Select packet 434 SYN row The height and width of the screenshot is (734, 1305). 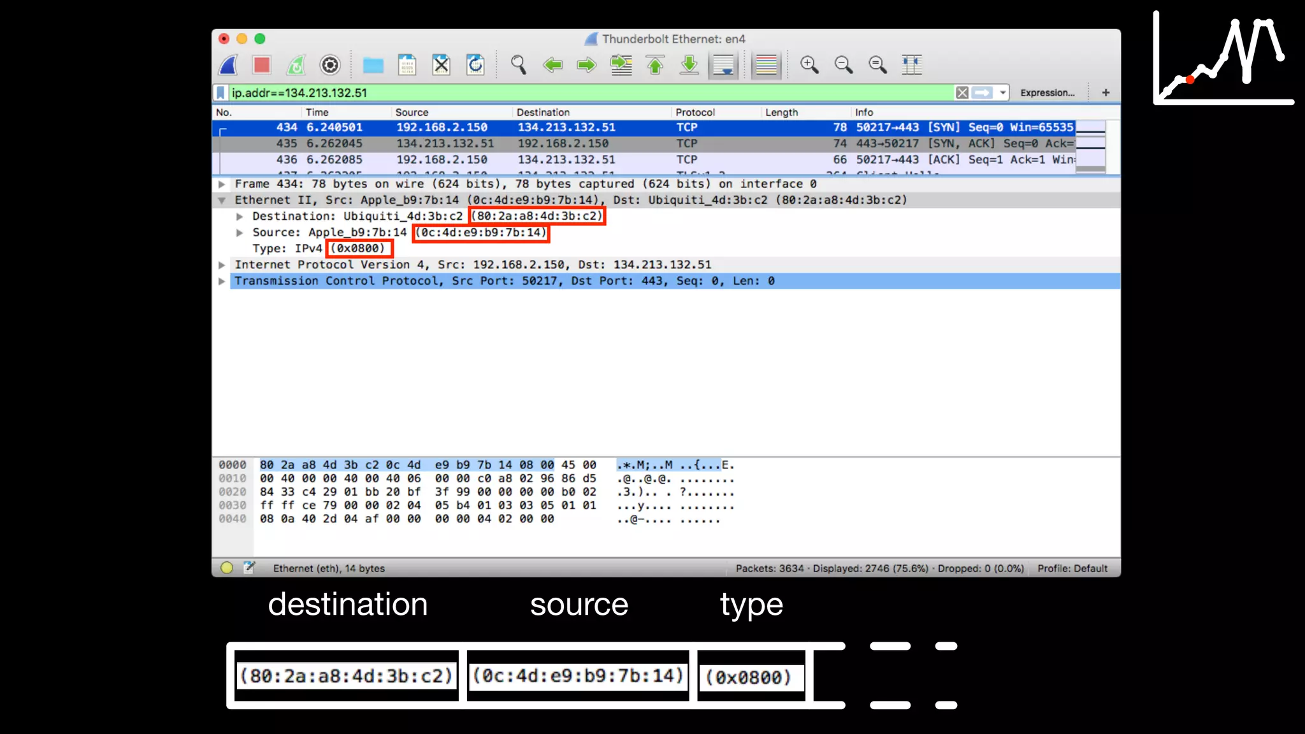coord(644,127)
